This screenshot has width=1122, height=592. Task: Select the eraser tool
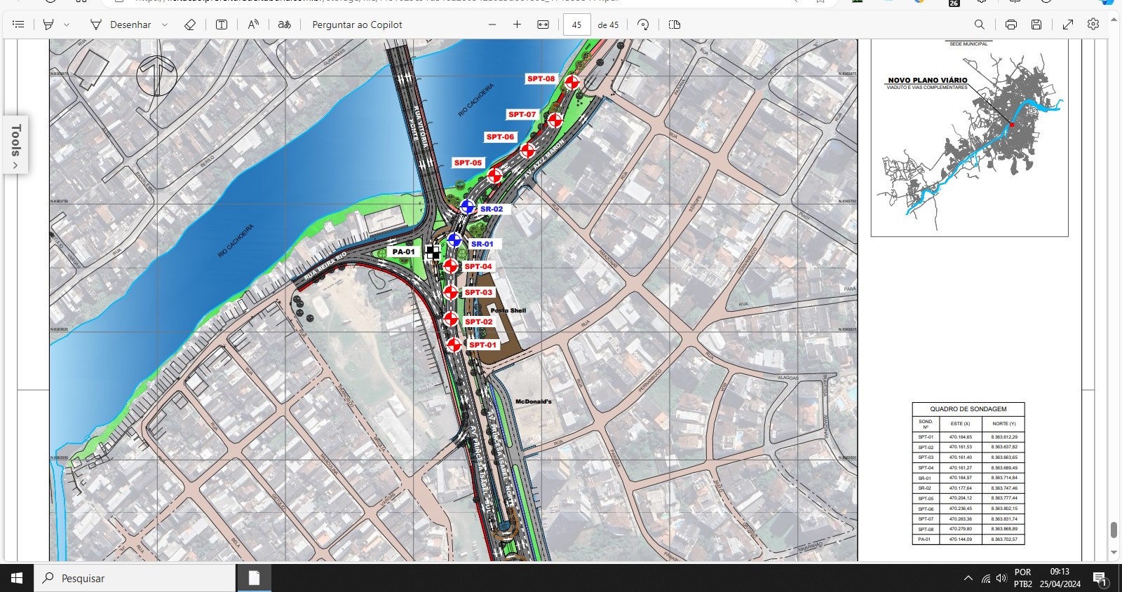click(189, 25)
